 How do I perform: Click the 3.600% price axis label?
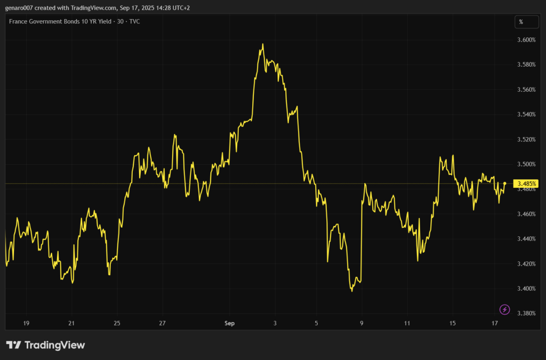tap(527, 40)
